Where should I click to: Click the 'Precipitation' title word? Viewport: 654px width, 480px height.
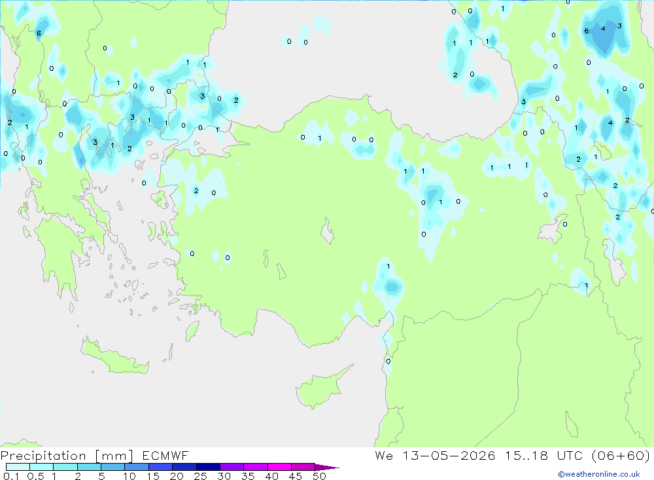pos(43,456)
